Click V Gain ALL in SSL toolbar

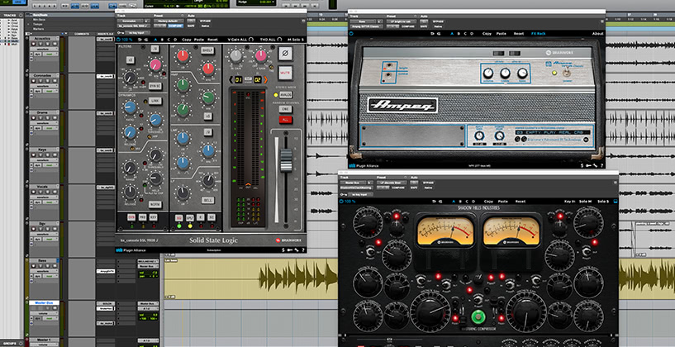240,39
